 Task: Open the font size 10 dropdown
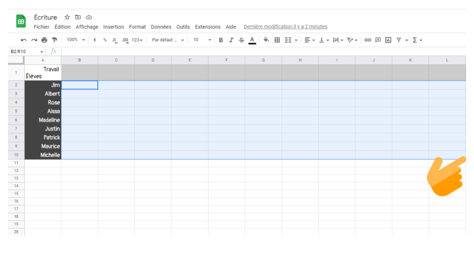click(202, 40)
